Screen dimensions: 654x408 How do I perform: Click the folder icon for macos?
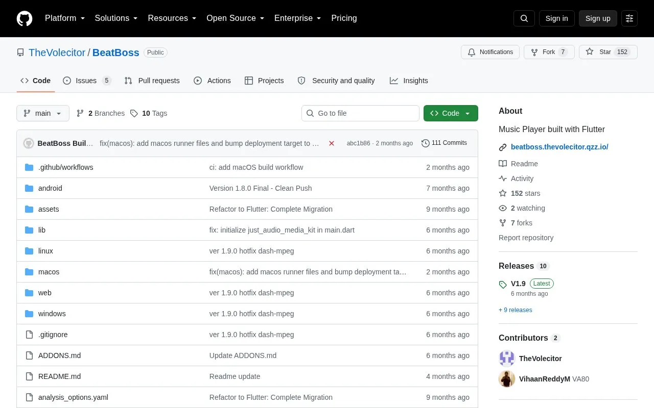[x=29, y=272]
